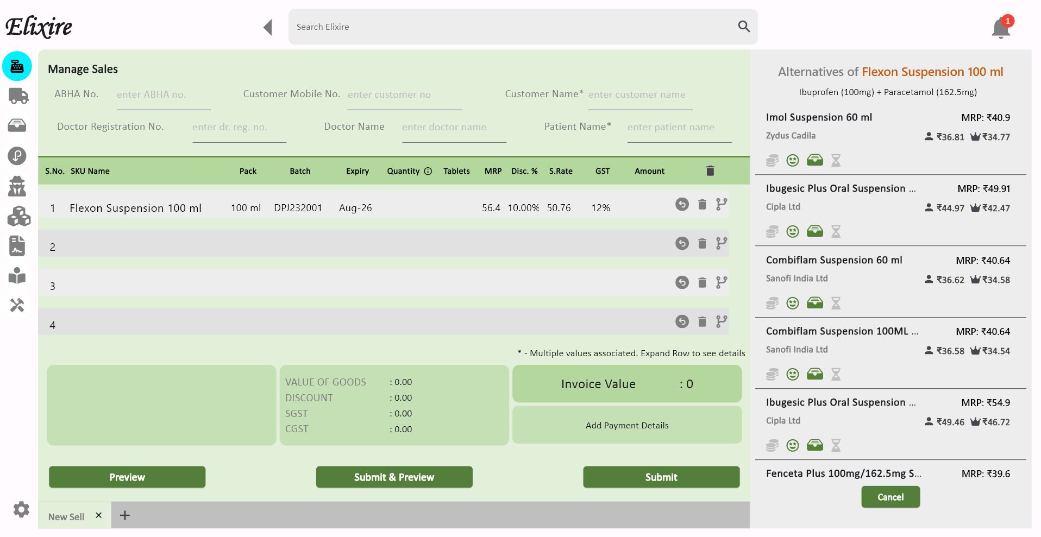Select Combiflam Suspension 100ML alternative
This screenshot has height=537, width=1041.
click(842, 331)
